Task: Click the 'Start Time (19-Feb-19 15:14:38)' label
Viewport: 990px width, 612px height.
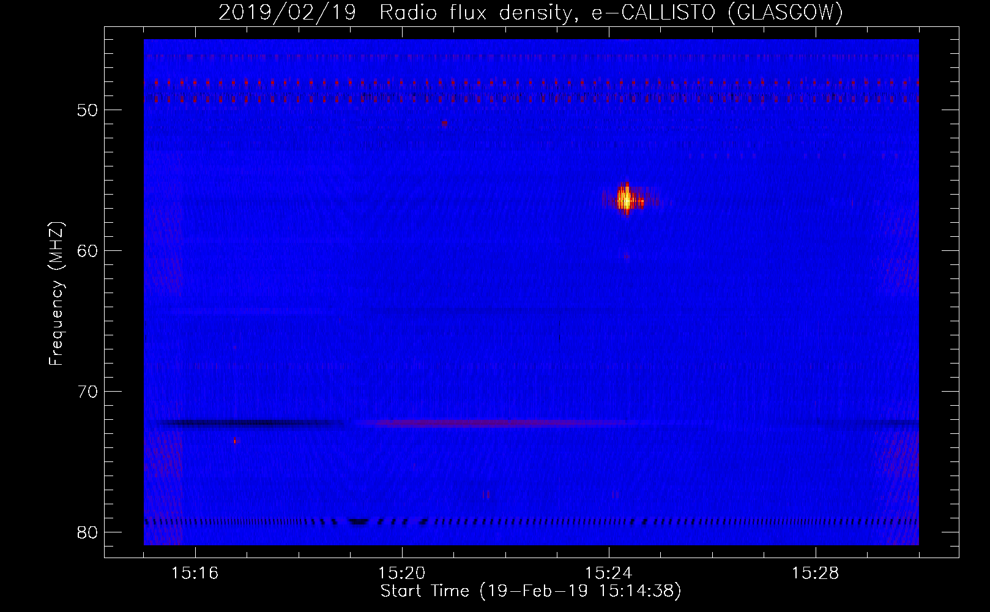Action: click(x=530, y=591)
